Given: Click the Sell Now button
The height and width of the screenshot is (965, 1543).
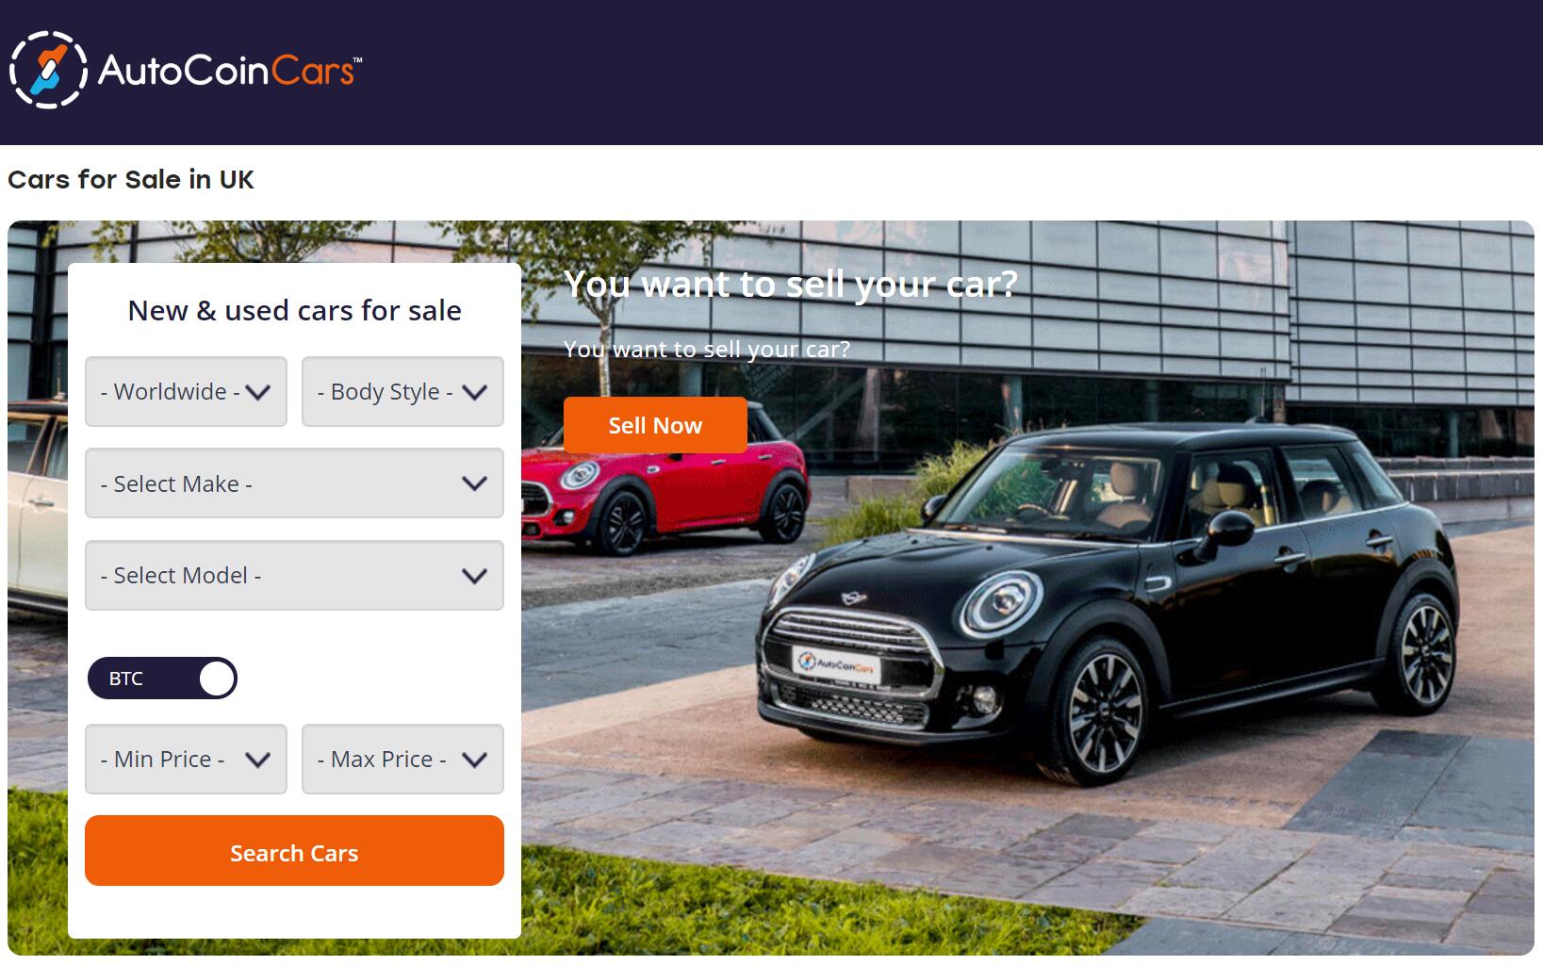Looking at the screenshot, I should (655, 425).
